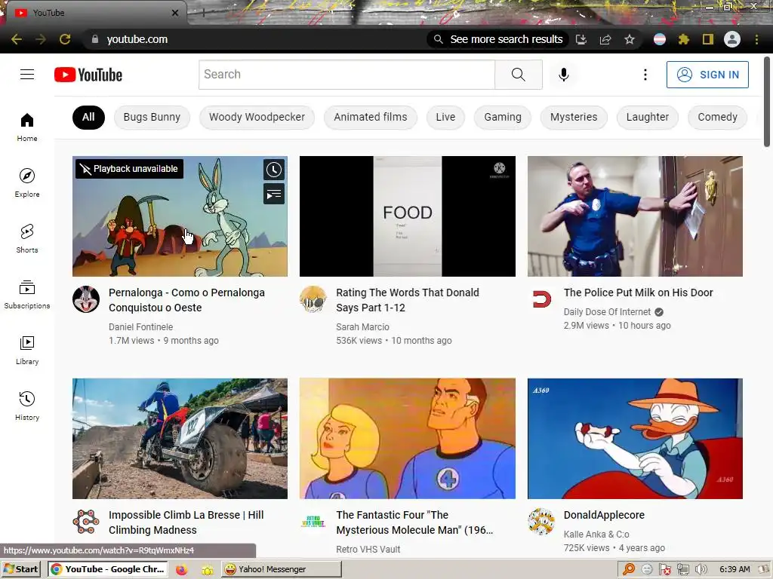Viewport: 773px width, 579px height.
Task: Open YouTube settings three-dot menu
Action: [645, 75]
